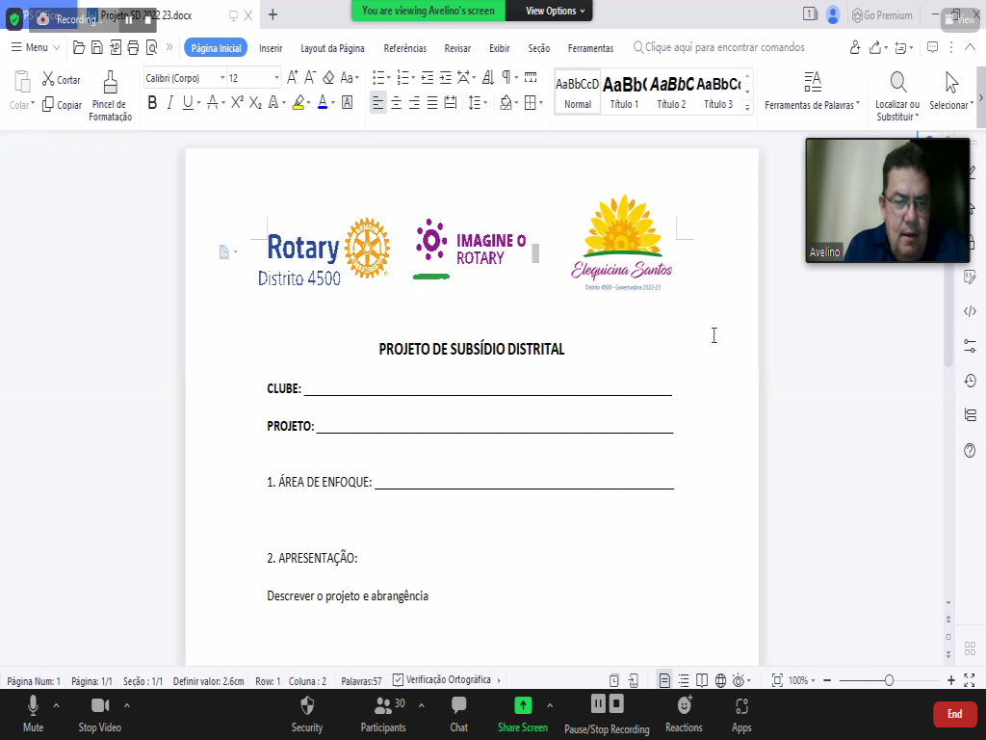Toggle Verificação Ortográfica checkbox in status bar

412,680
